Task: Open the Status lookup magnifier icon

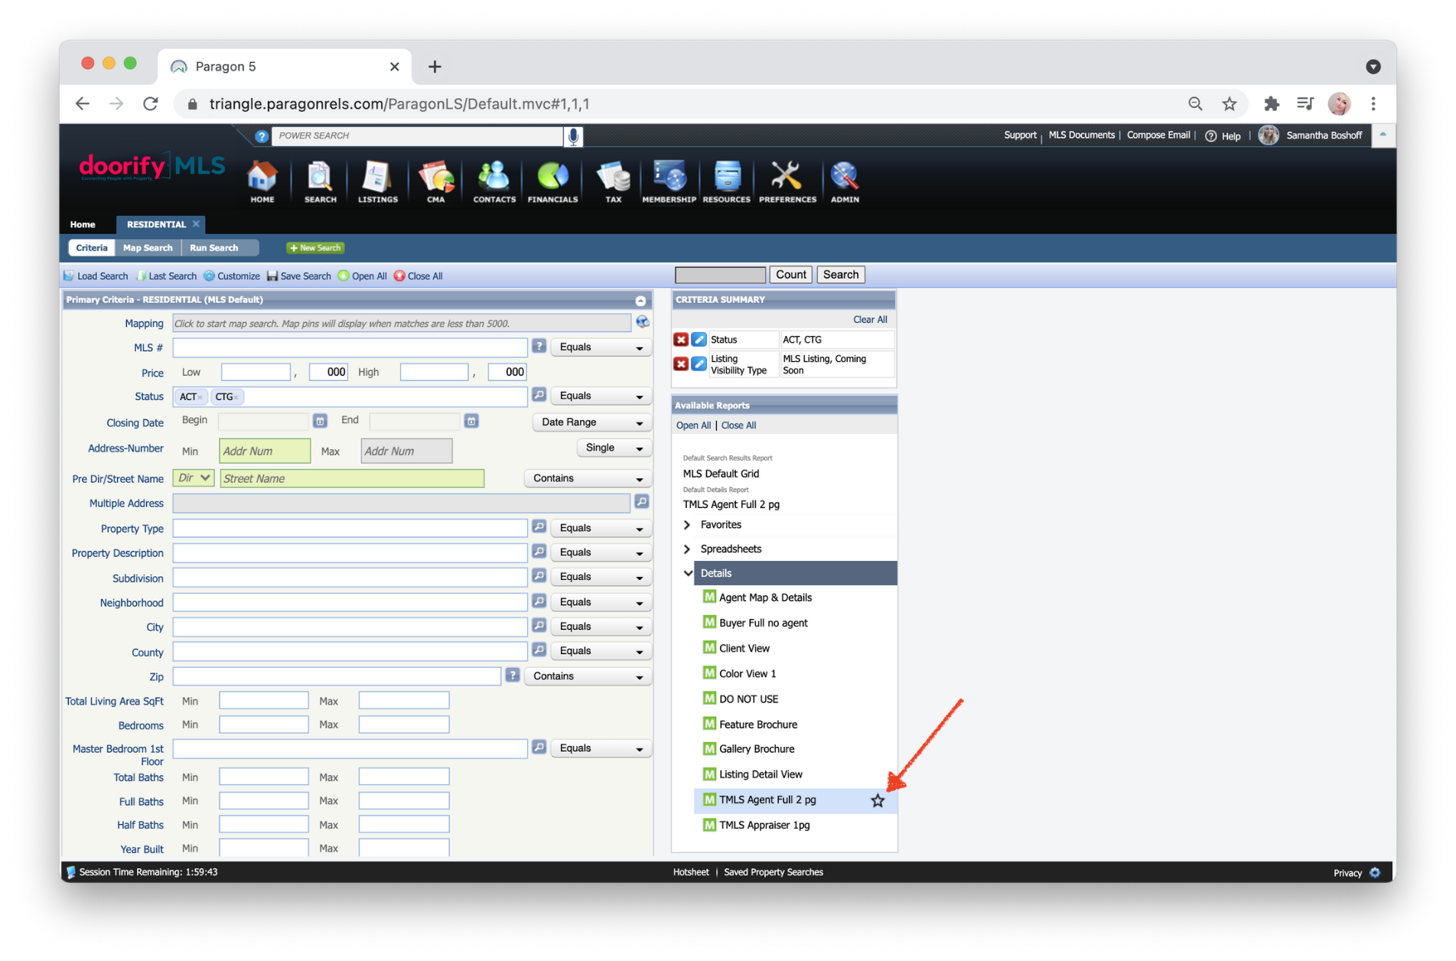Action: pyautogui.click(x=539, y=395)
